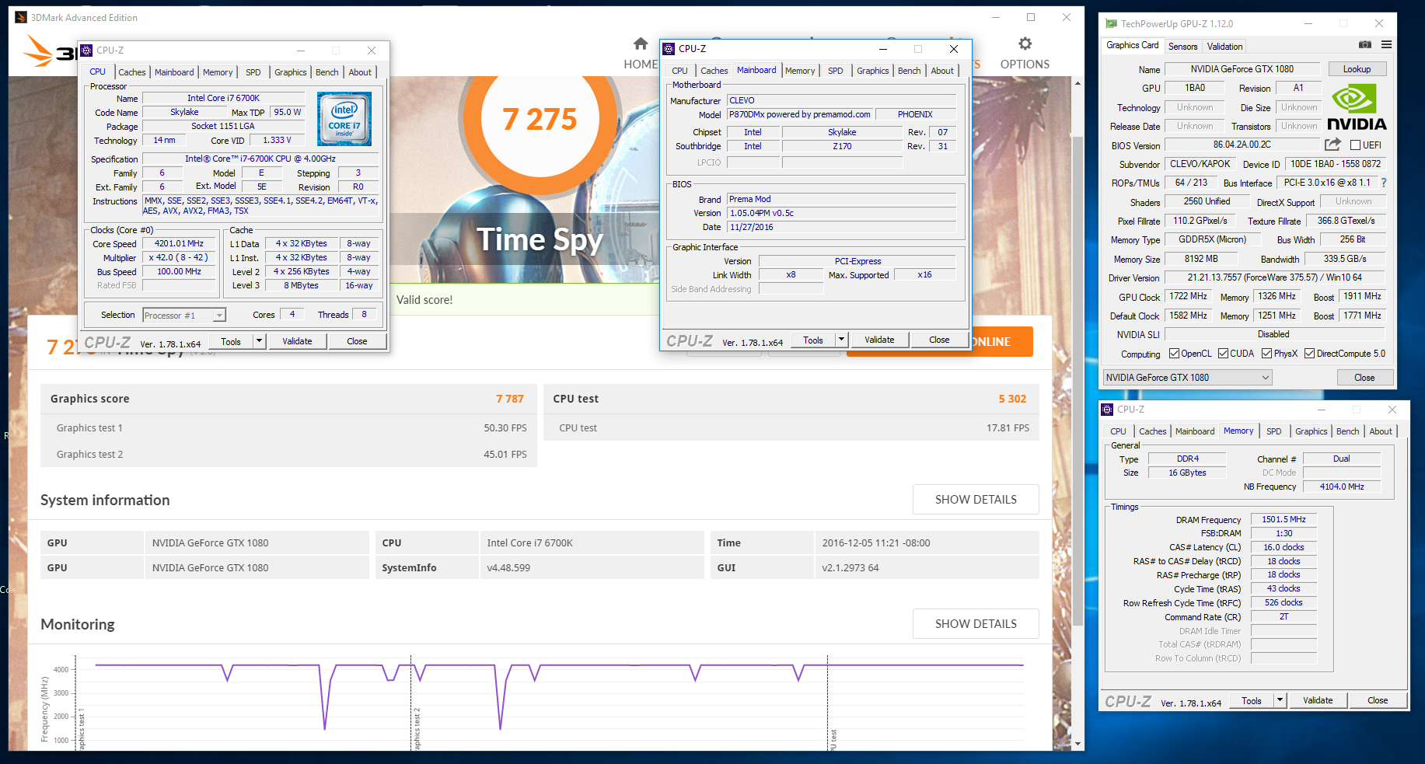Click Validate in CPU processor window
Viewport: 1425px width, 764px height.
(297, 341)
